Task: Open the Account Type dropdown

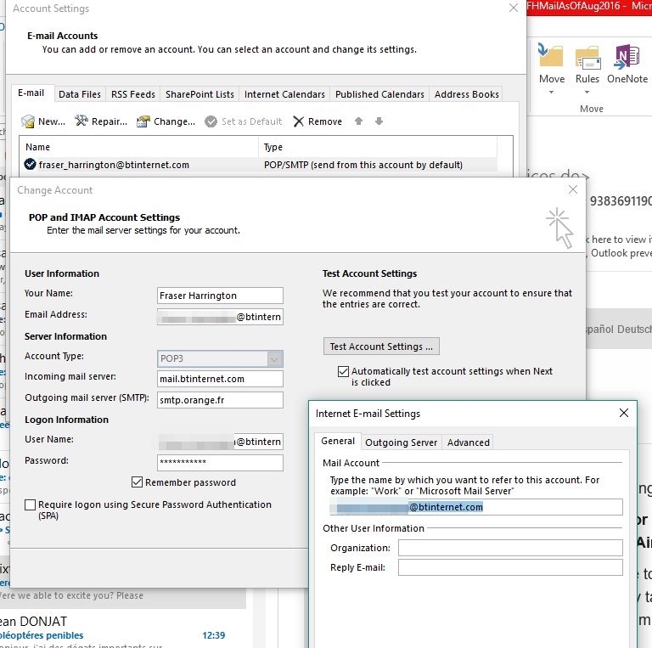Action: tap(274, 358)
